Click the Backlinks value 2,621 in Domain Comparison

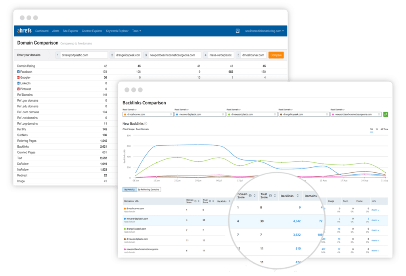click(x=103, y=147)
